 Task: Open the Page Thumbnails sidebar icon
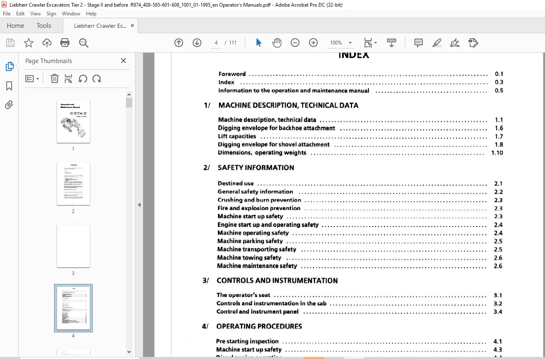click(x=9, y=66)
